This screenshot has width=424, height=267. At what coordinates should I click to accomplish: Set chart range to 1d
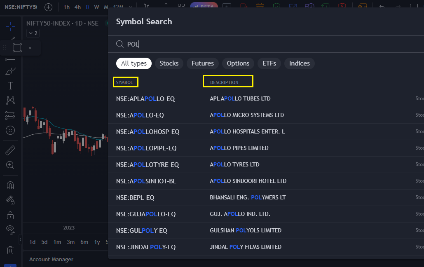33,242
